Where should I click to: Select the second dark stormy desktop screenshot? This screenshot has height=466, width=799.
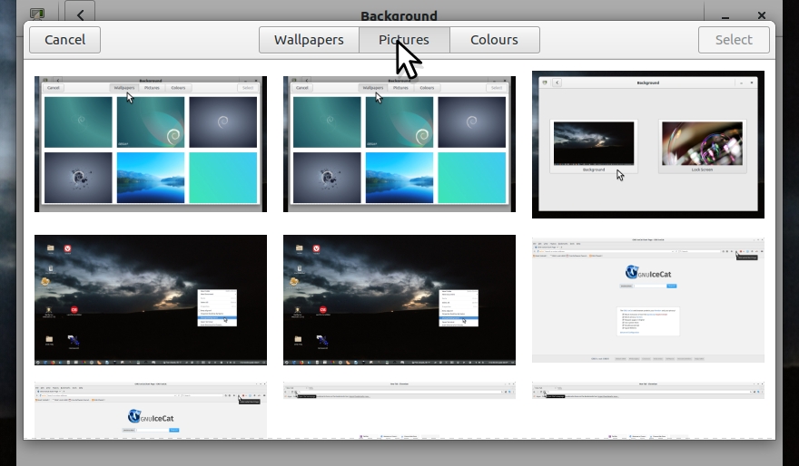click(x=399, y=300)
